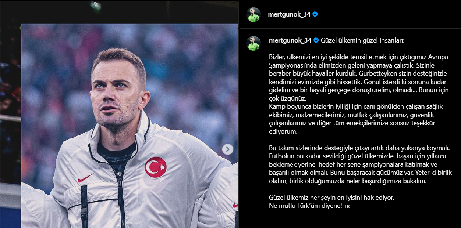Open the profile avatar in post header

[253, 15]
